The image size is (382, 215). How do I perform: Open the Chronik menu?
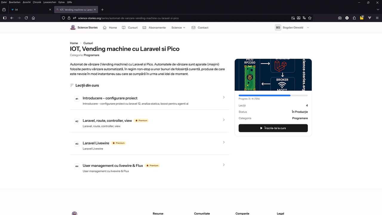click(x=37, y=2)
